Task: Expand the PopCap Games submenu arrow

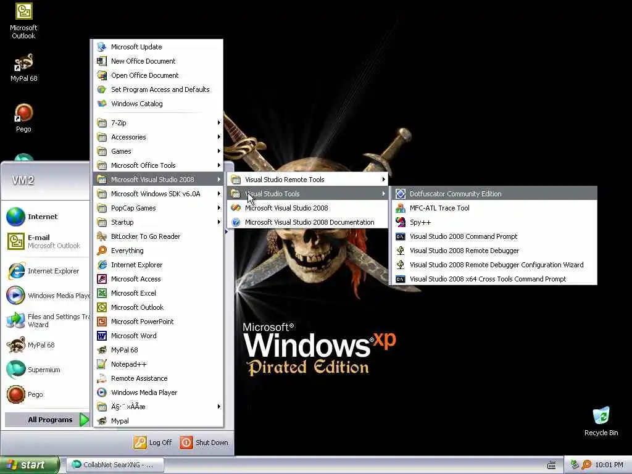Action: [218, 208]
